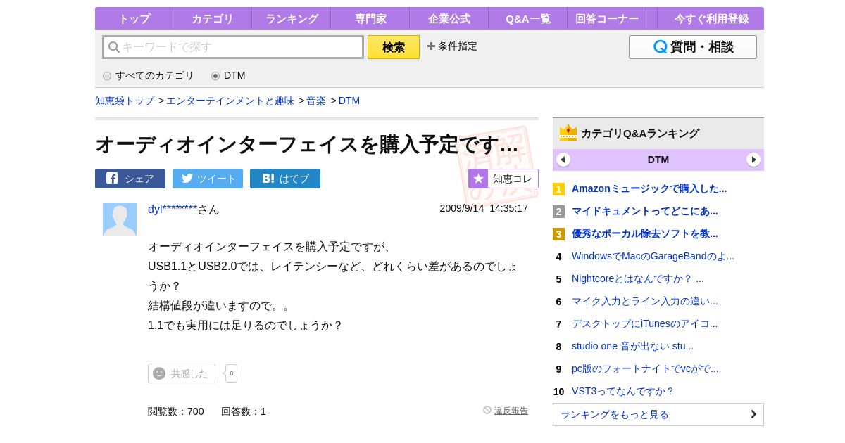Select the DTM radio button
The width and height of the screenshot is (845, 443).
(215, 76)
